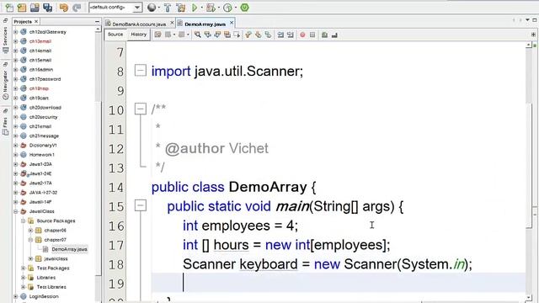Collapse the JavaIIClass project node
This screenshot has height=303, width=539.
(15, 211)
